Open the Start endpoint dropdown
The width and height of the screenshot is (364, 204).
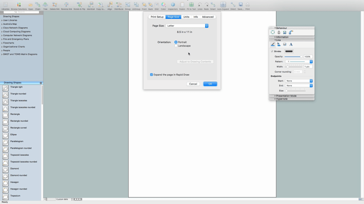(299, 81)
